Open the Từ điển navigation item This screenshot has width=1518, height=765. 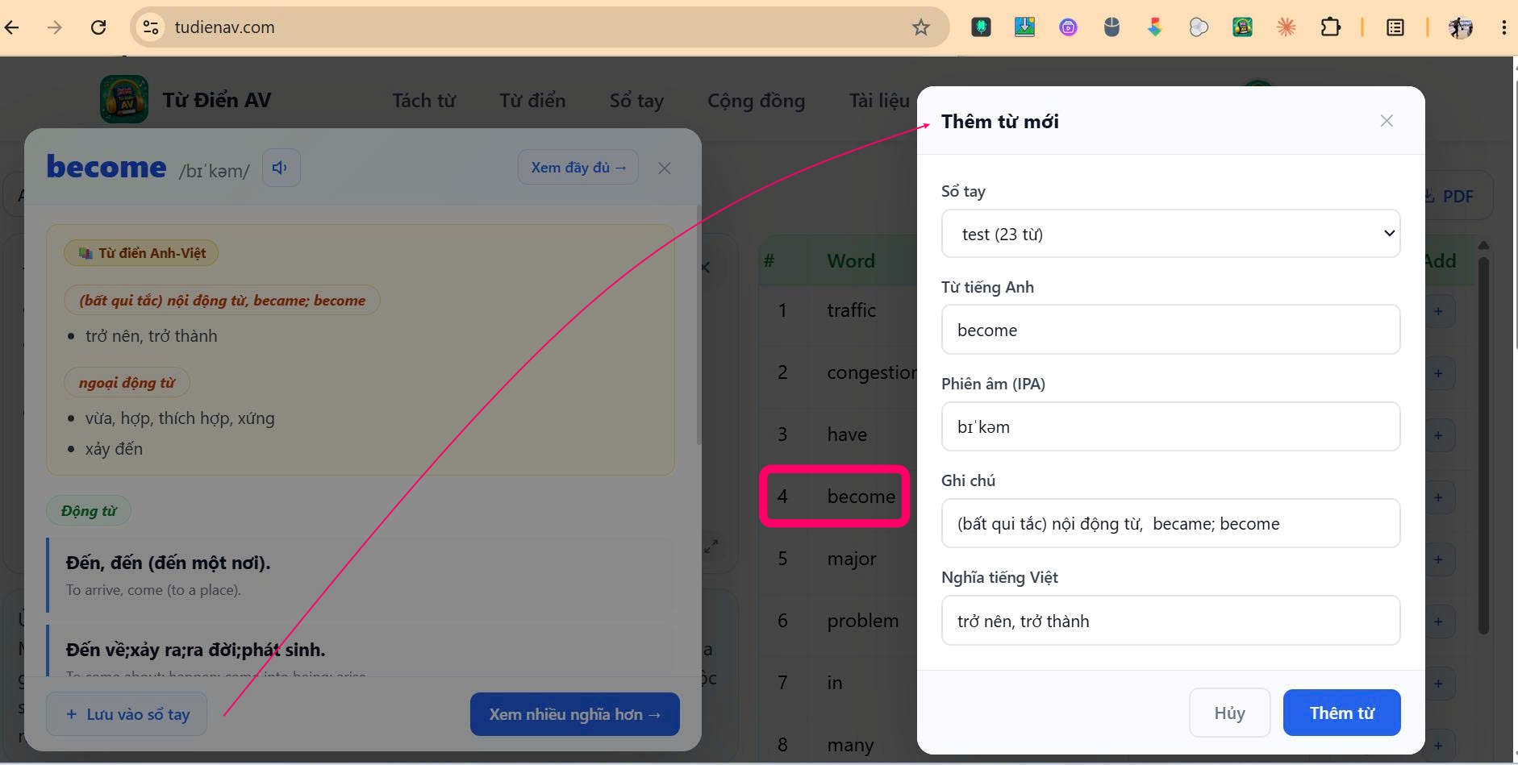532,101
